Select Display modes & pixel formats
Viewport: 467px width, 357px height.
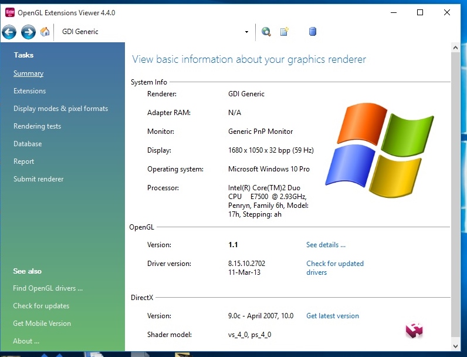(61, 109)
